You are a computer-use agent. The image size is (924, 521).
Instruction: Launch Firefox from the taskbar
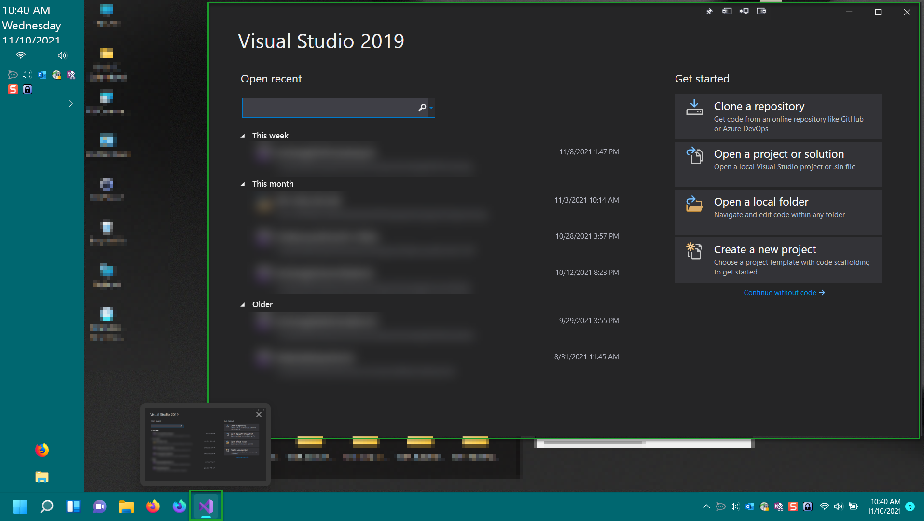[x=153, y=506]
